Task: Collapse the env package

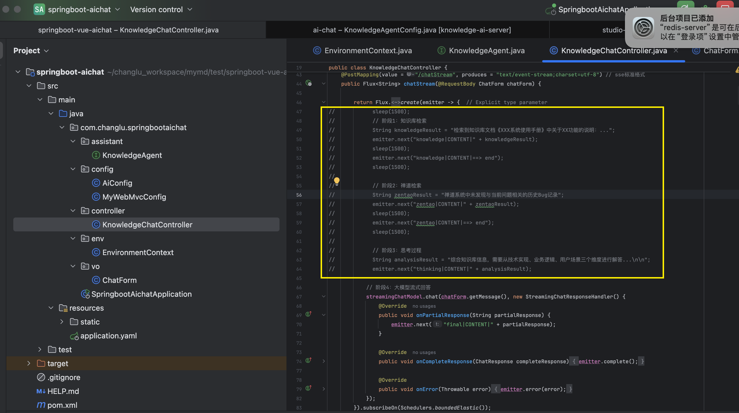Action: tap(73, 238)
